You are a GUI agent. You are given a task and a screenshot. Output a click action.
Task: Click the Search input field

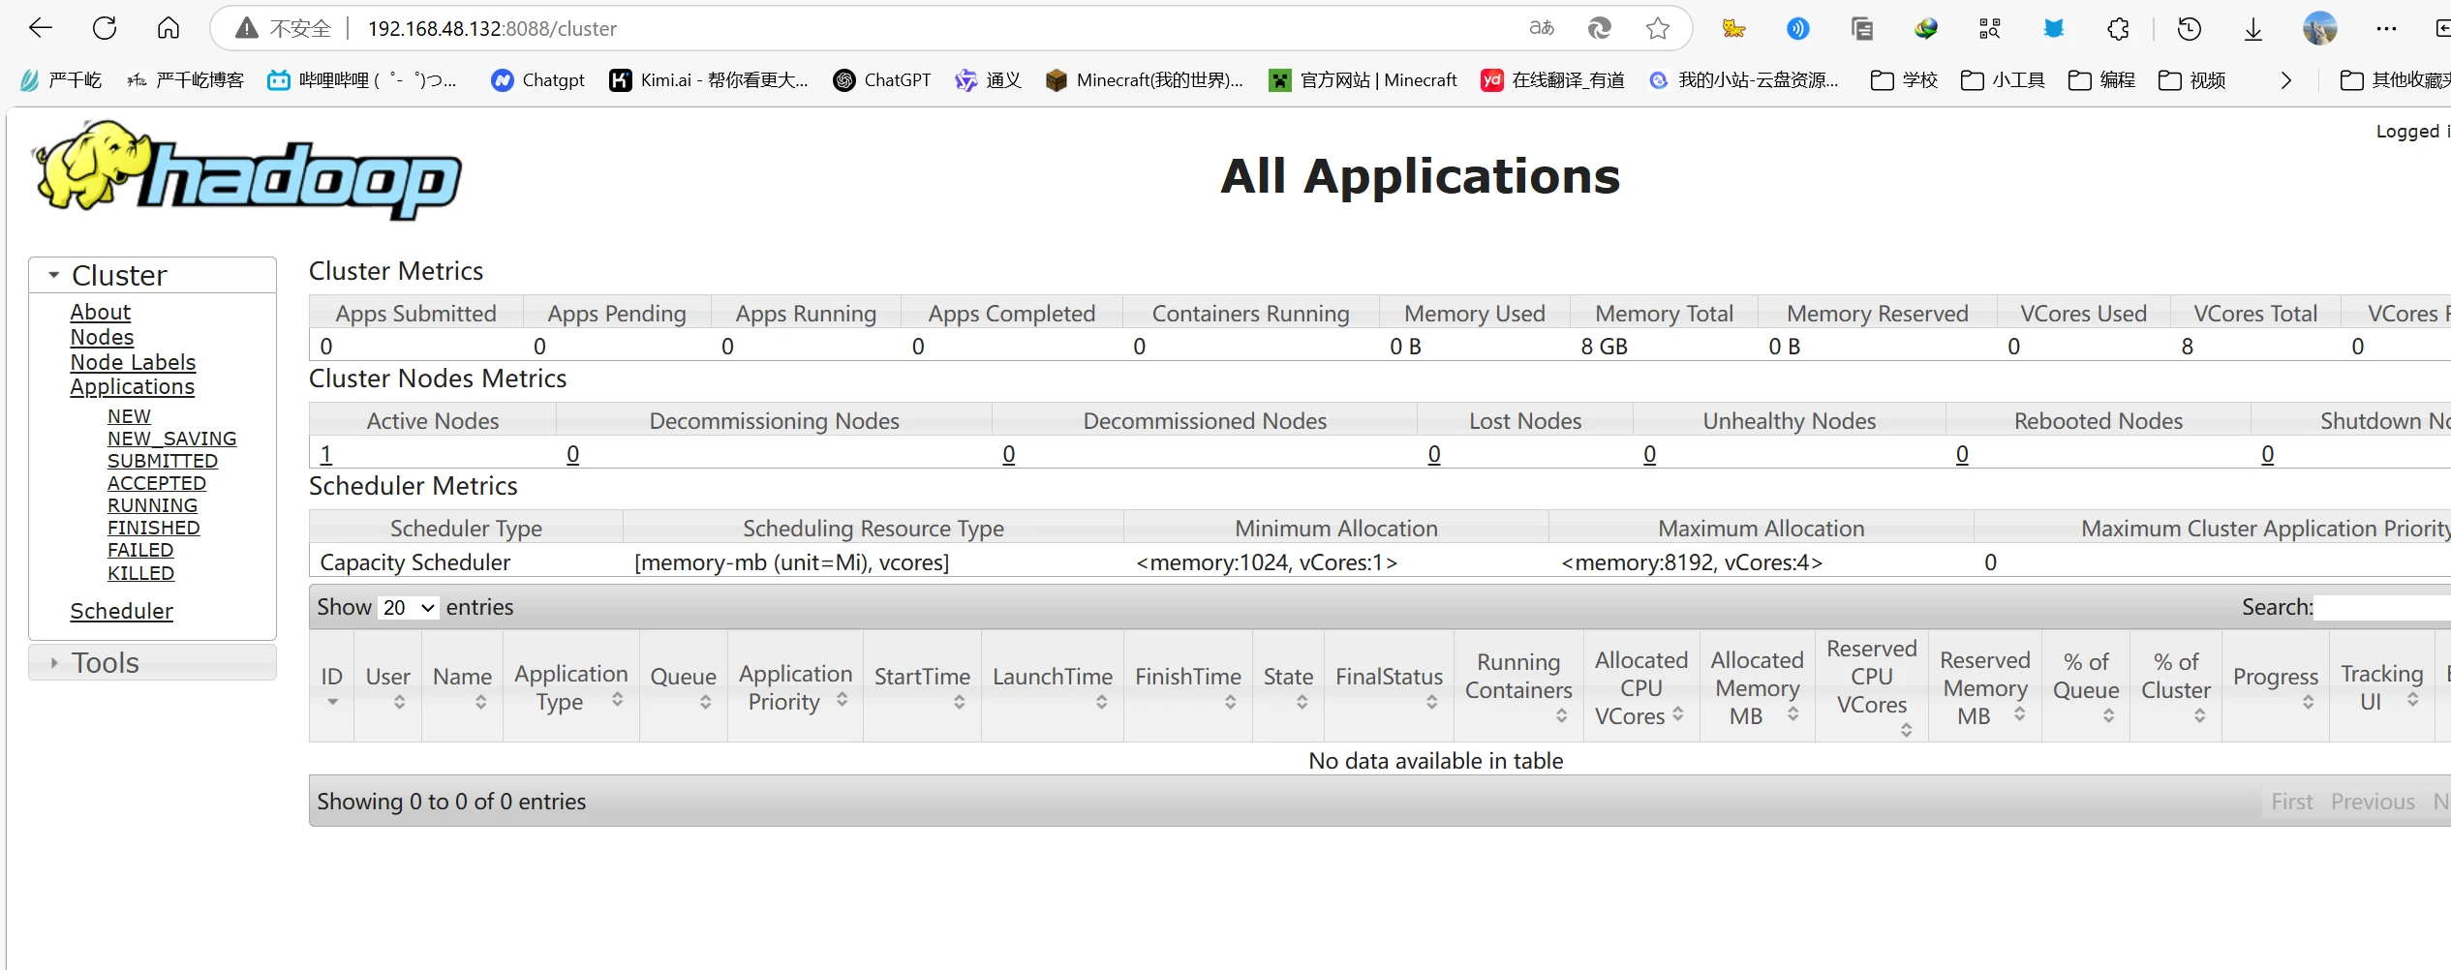click(2382, 608)
